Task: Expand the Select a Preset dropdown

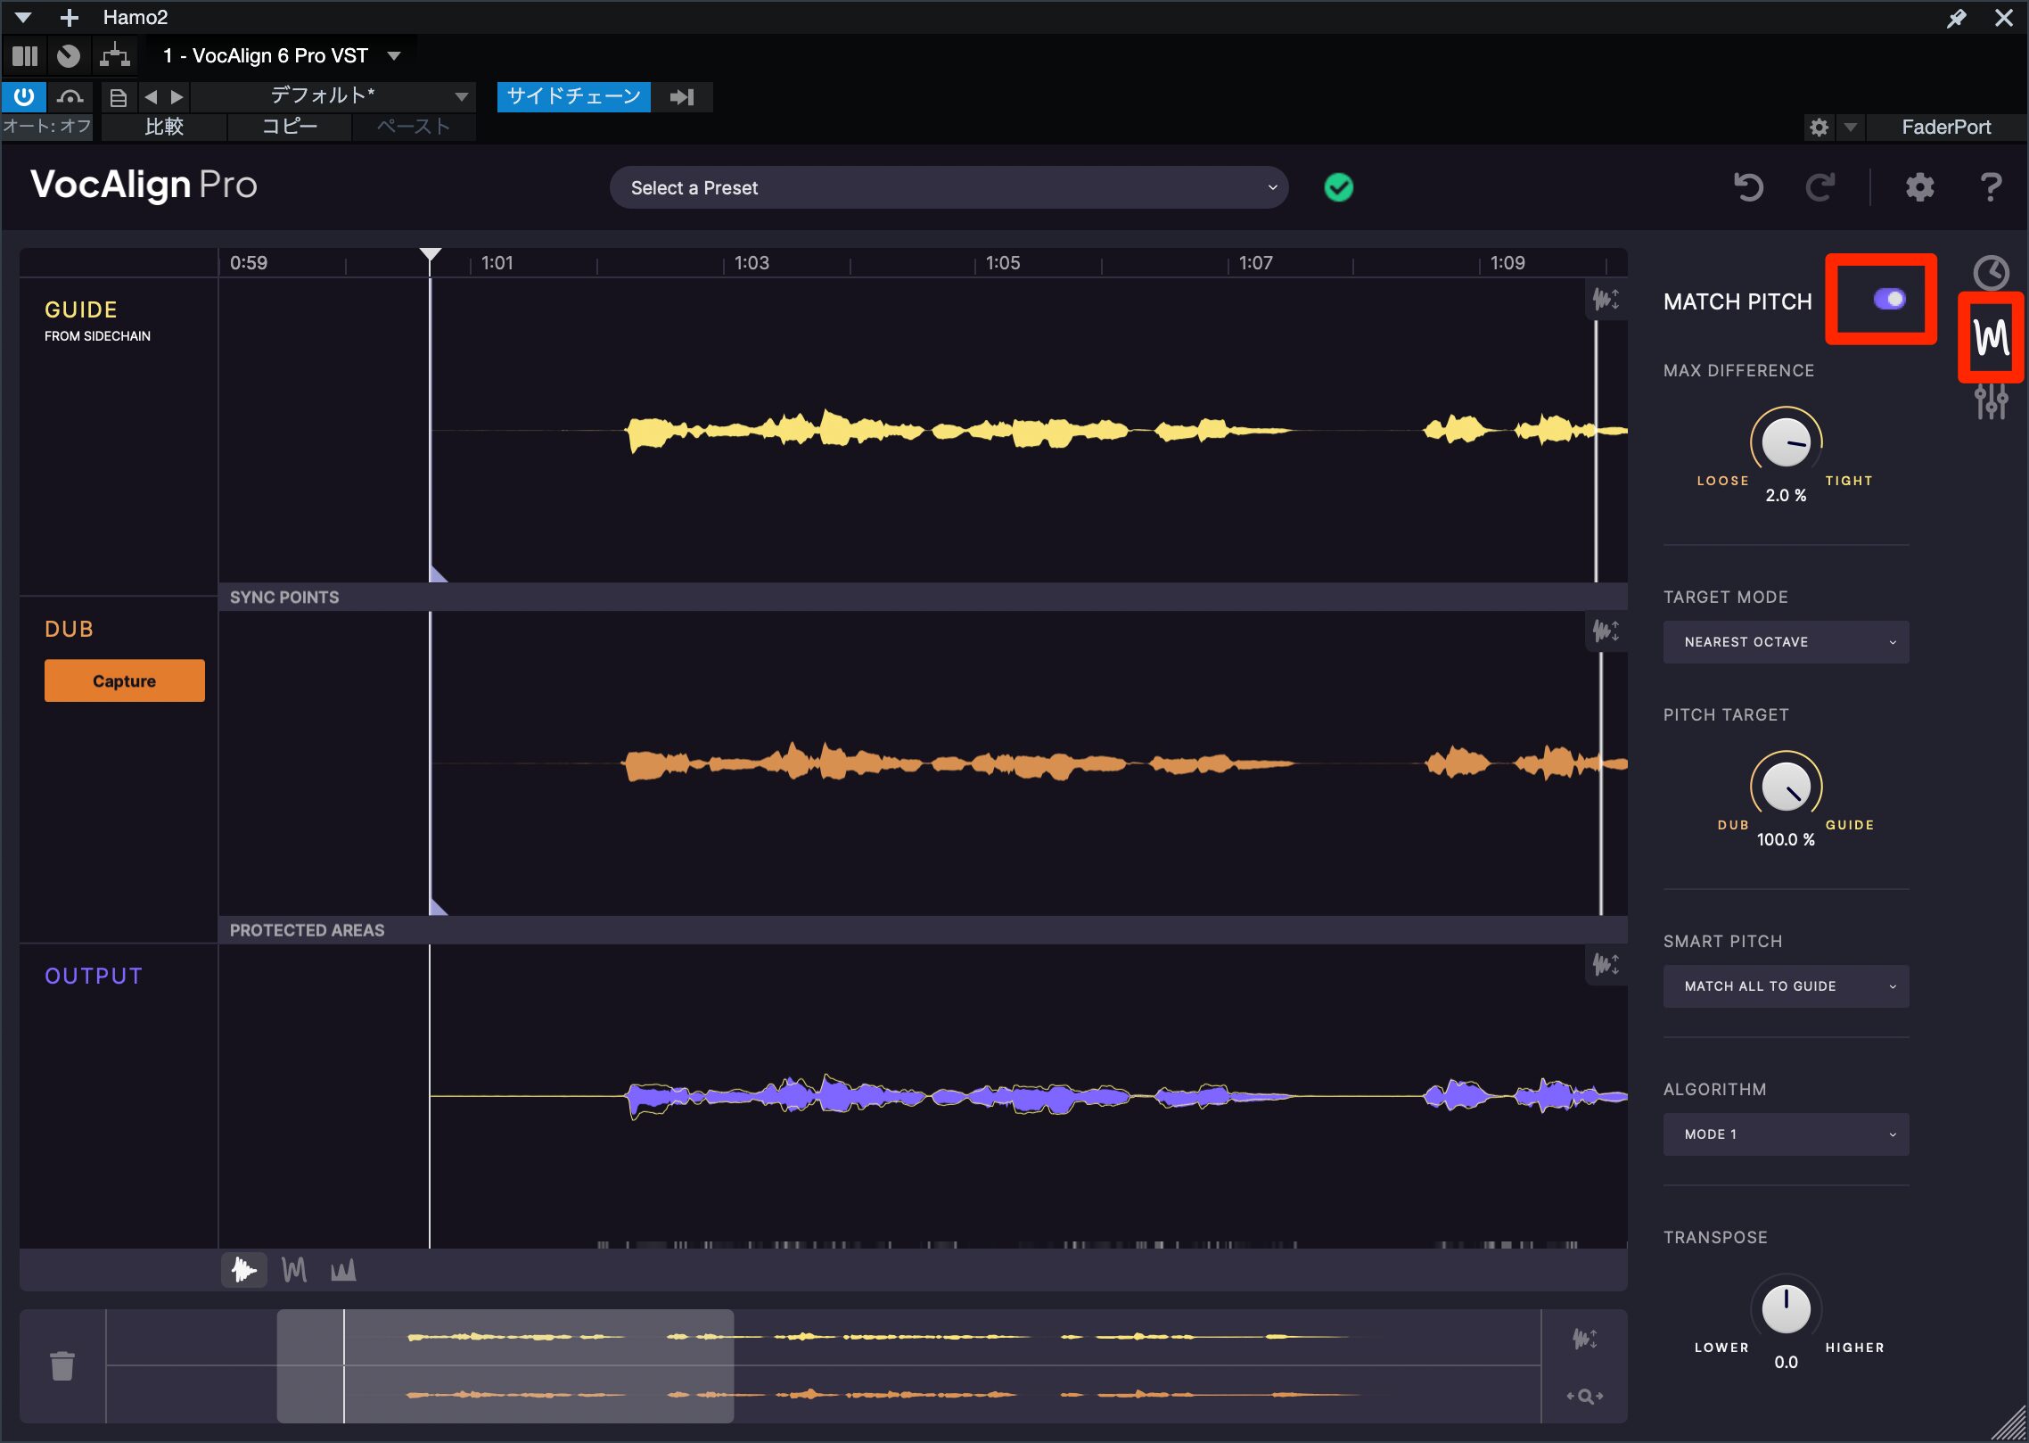Action: point(949,187)
